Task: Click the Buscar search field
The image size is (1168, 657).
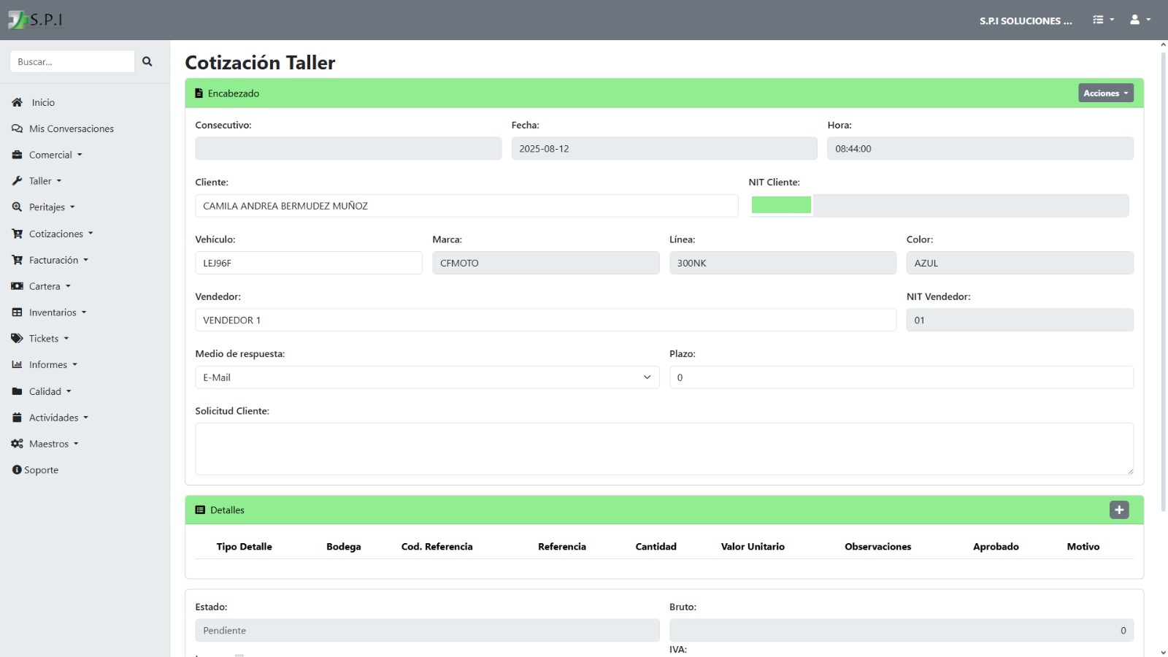Action: click(x=72, y=61)
